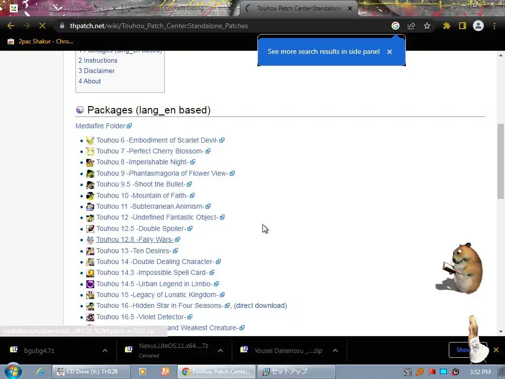The image size is (505, 379).
Task: Open Touhou 7 Perfect Cherry Blossom link
Action: [153, 151]
